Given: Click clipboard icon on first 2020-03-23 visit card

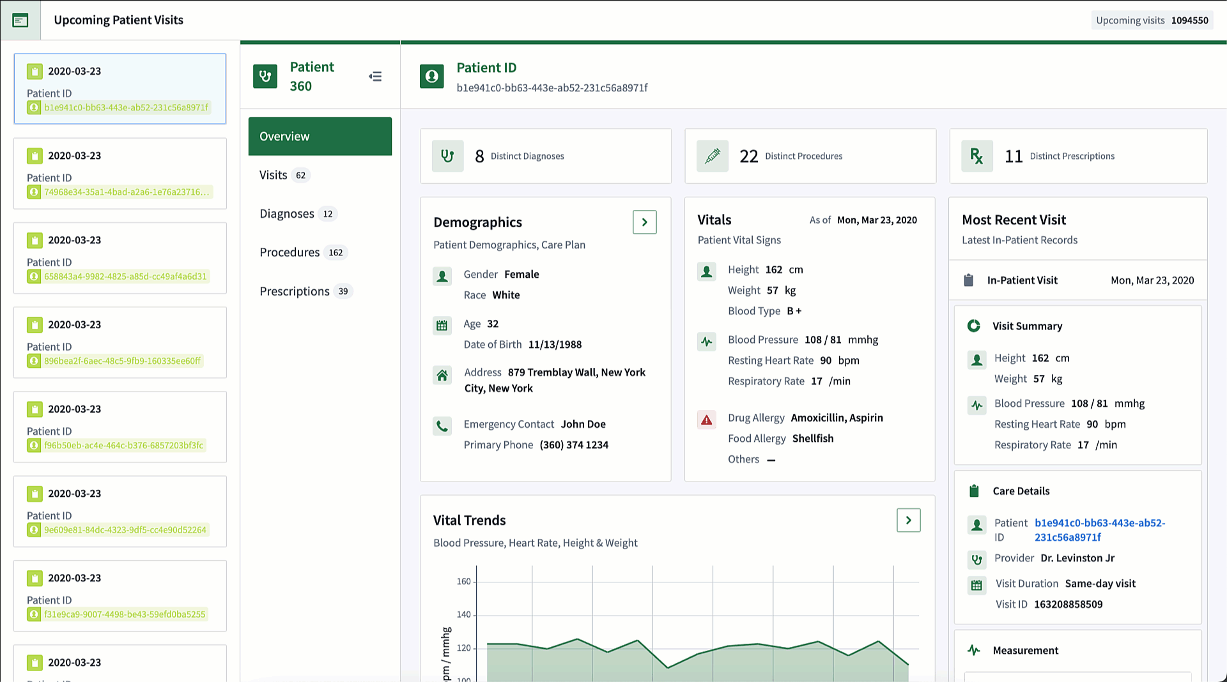Looking at the screenshot, I should click(35, 71).
